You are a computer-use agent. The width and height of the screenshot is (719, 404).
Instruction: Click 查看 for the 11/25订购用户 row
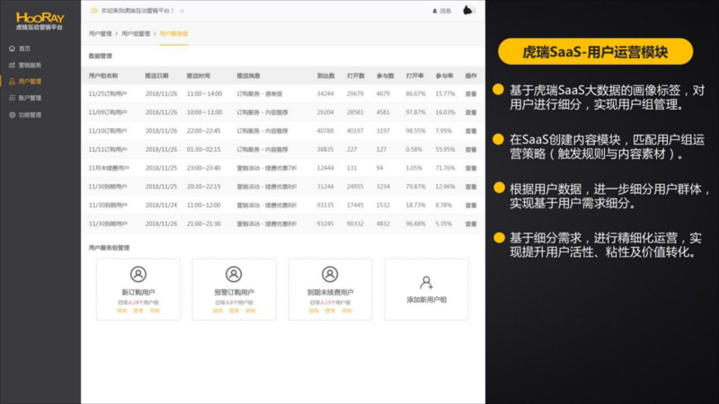[470, 93]
